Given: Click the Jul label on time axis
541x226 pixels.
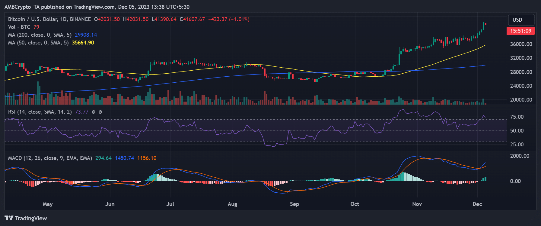Looking at the screenshot, I should [170, 204].
